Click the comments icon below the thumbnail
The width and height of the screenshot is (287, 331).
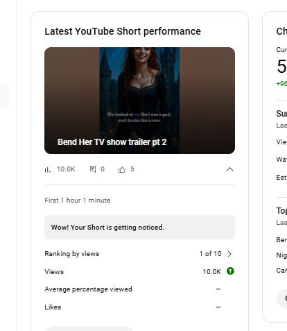(93, 169)
